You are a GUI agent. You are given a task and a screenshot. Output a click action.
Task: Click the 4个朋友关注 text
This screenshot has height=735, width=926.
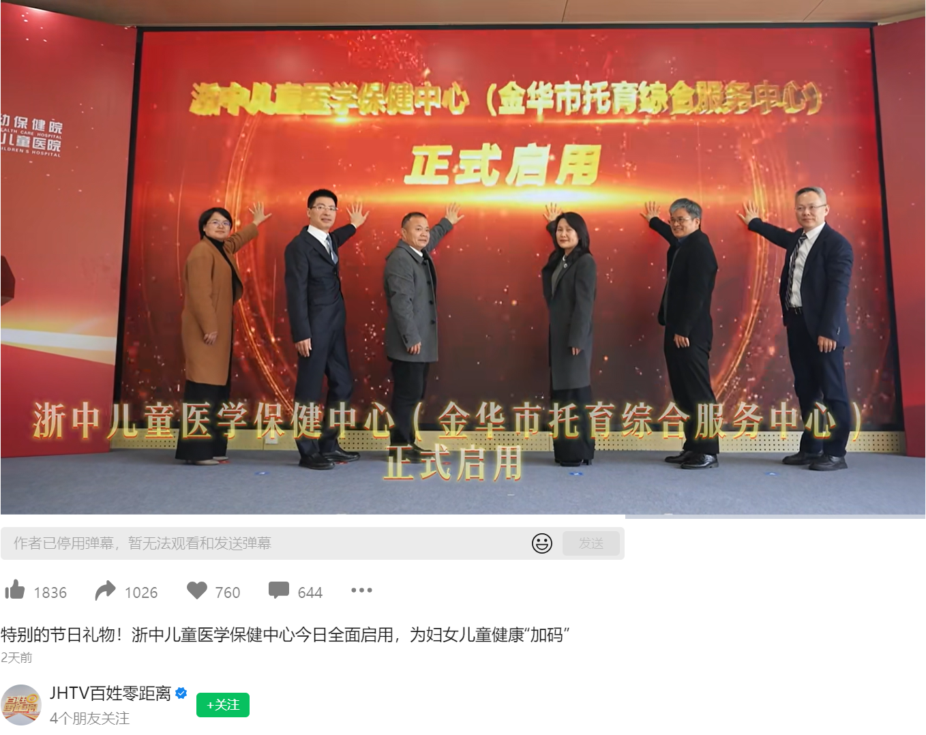(89, 718)
